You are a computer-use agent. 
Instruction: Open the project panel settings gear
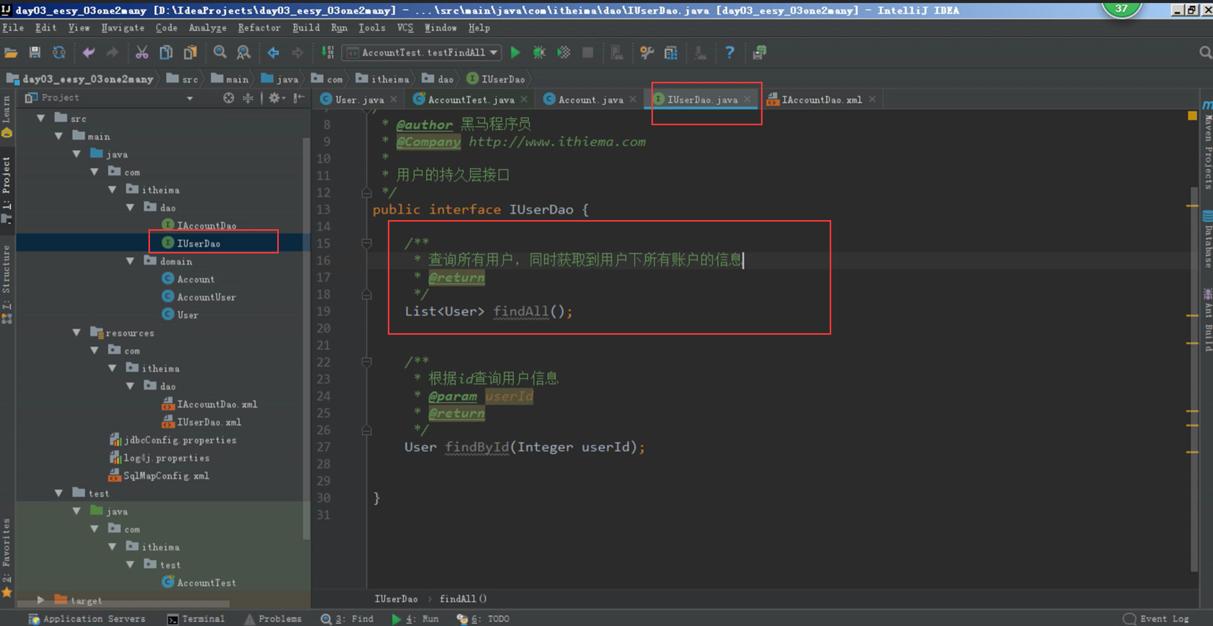pos(274,98)
